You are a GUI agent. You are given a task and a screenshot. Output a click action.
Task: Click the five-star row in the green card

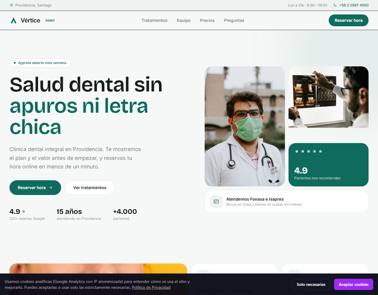(x=309, y=151)
